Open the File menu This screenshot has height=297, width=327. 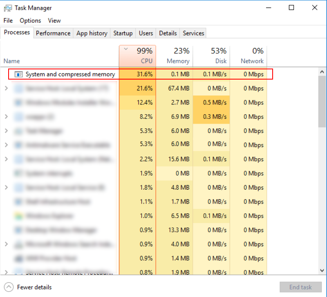(x=8, y=20)
